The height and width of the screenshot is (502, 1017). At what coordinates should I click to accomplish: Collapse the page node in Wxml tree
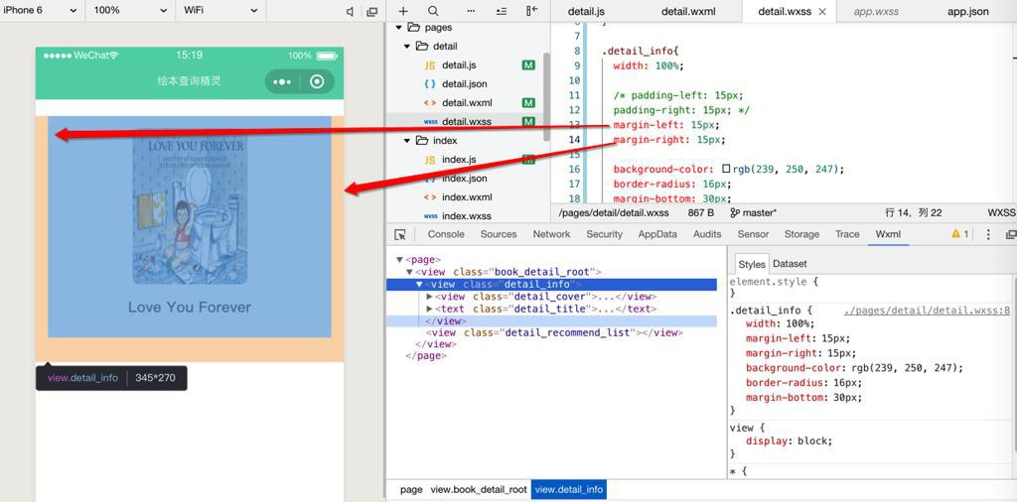point(399,260)
